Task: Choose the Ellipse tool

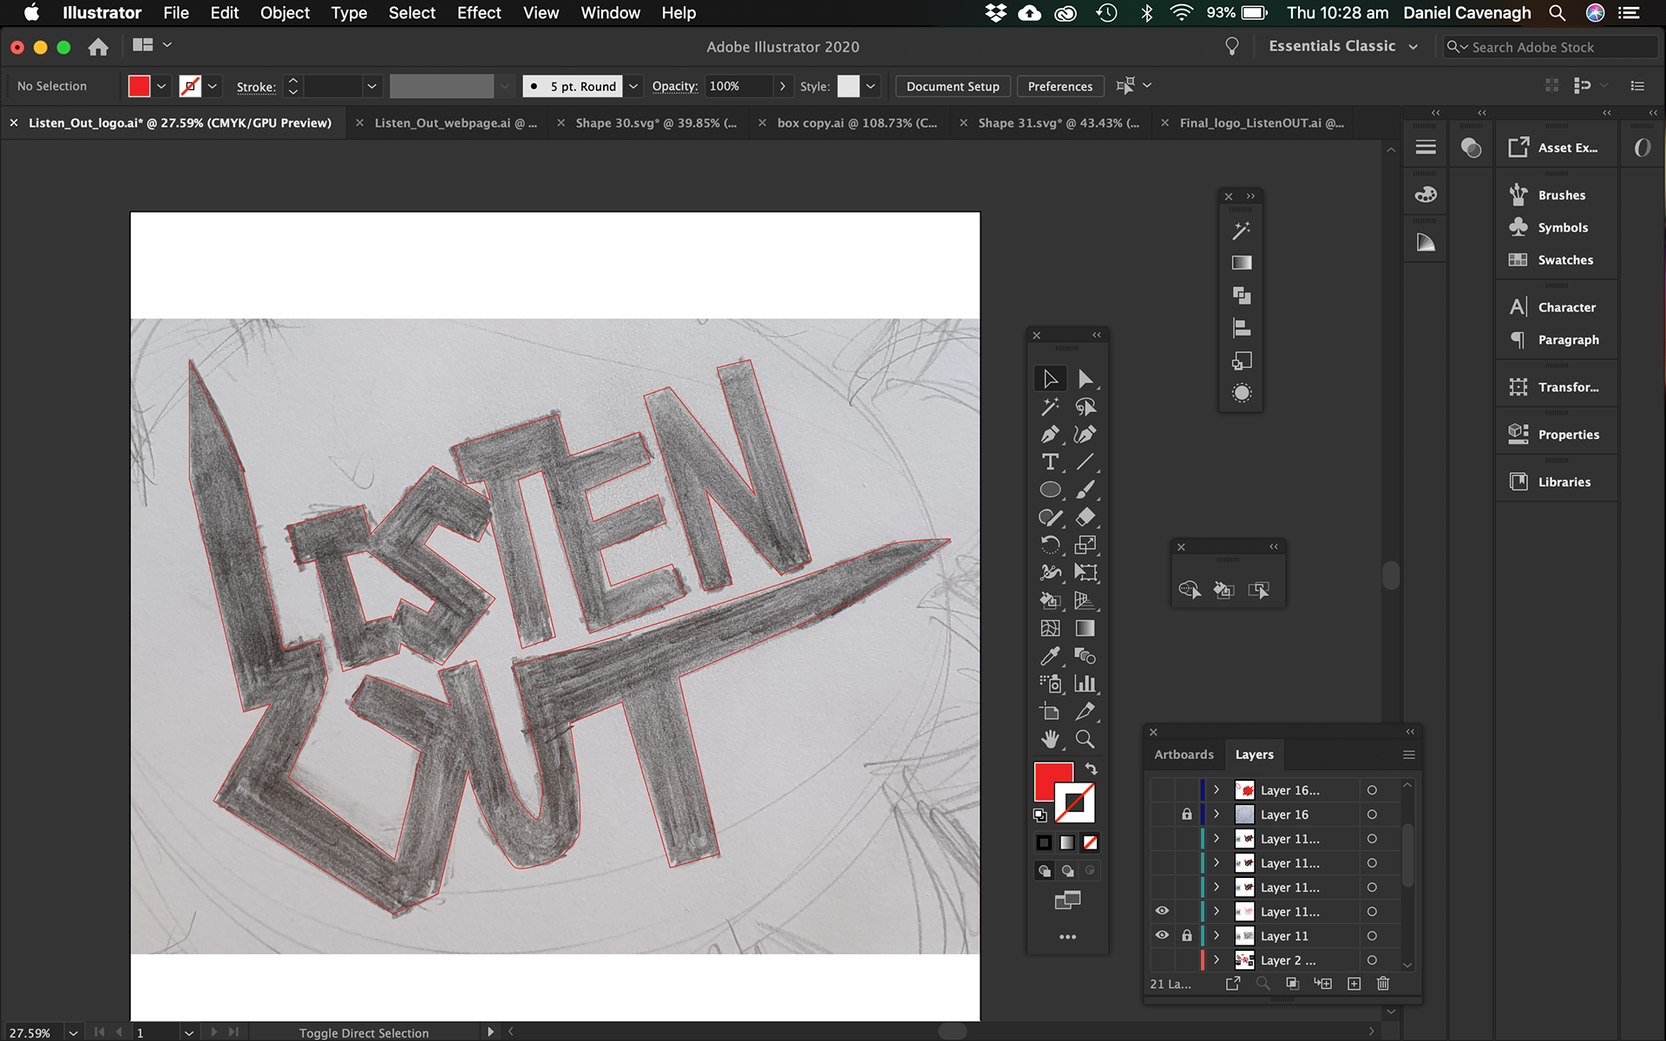Action: pyautogui.click(x=1050, y=490)
